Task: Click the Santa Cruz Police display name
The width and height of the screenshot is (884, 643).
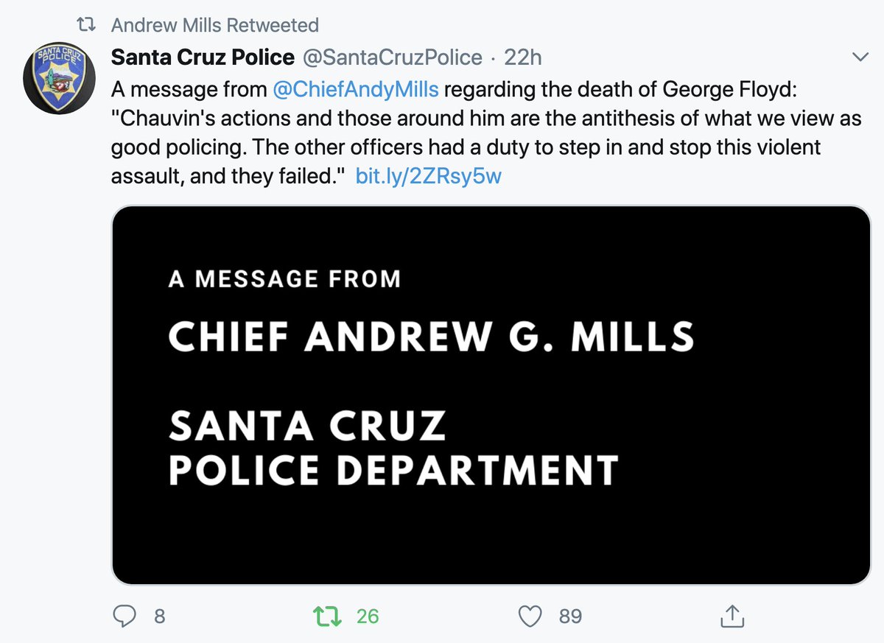Action: [203, 57]
